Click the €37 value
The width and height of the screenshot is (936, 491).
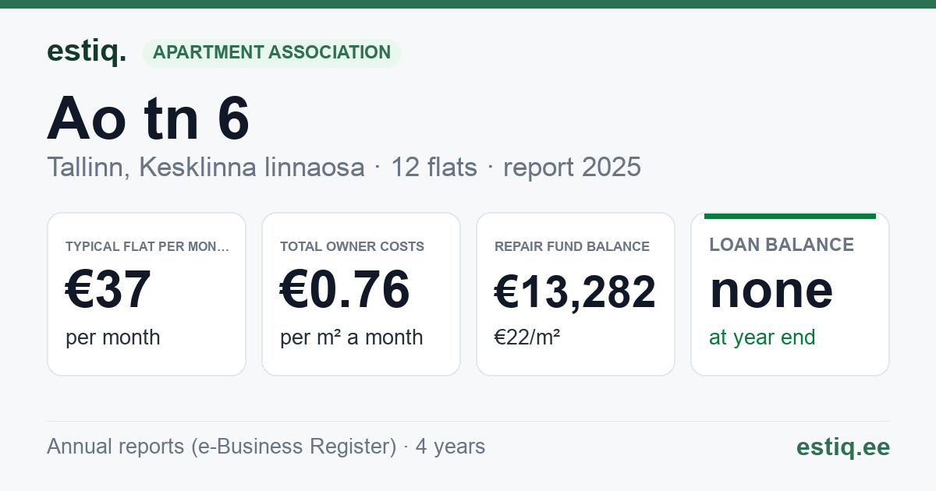coord(108,290)
